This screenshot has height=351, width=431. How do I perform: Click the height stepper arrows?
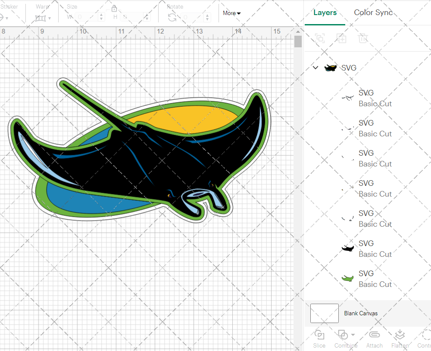(x=147, y=17)
